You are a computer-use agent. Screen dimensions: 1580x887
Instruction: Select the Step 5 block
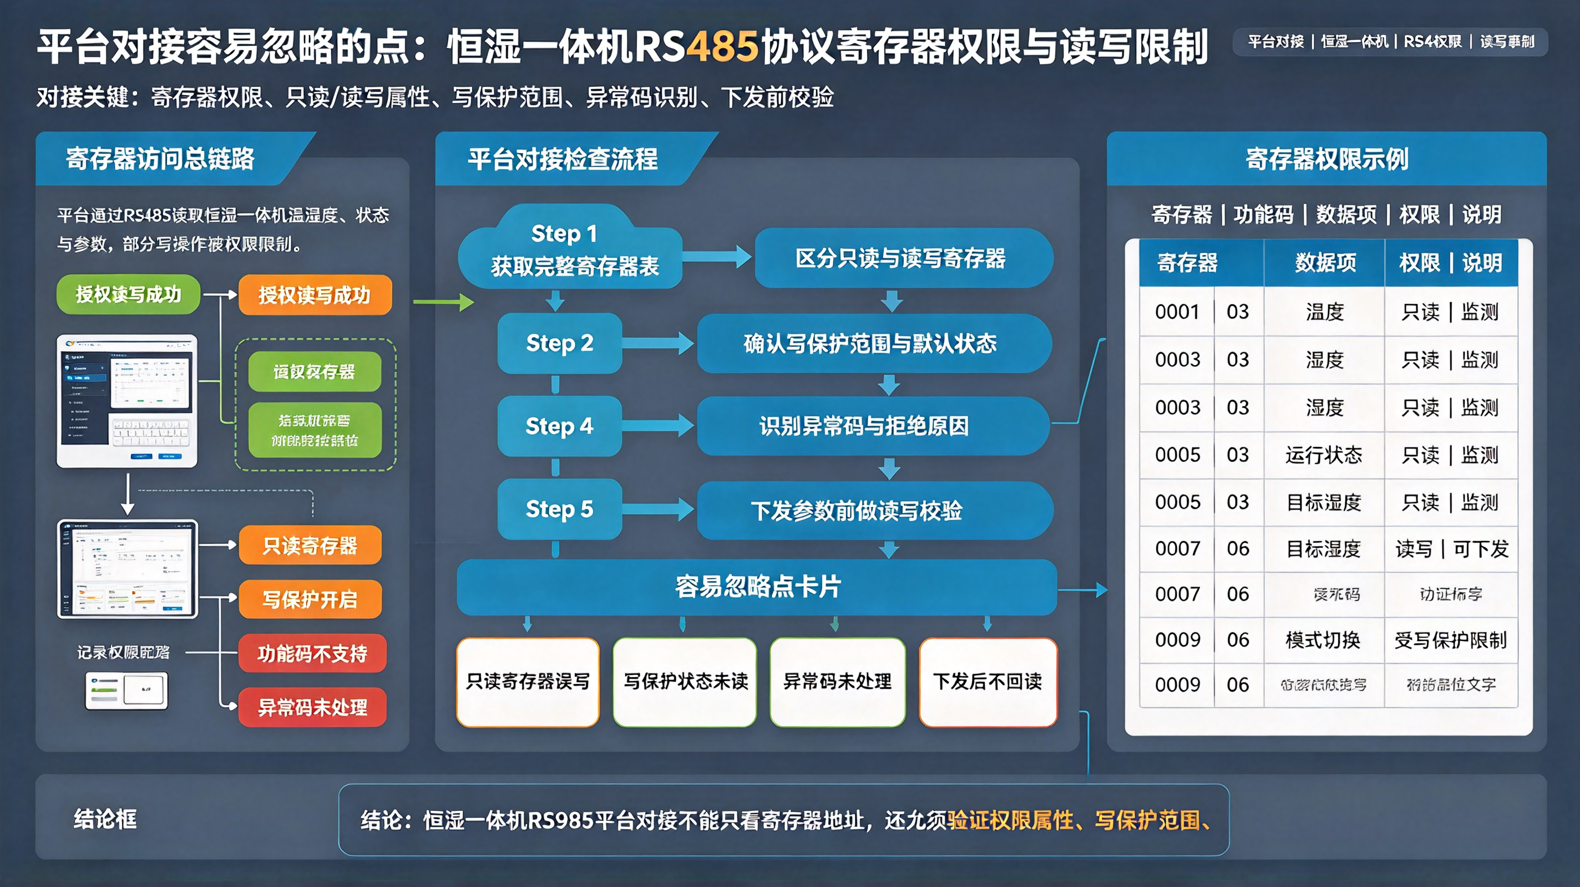click(x=559, y=509)
